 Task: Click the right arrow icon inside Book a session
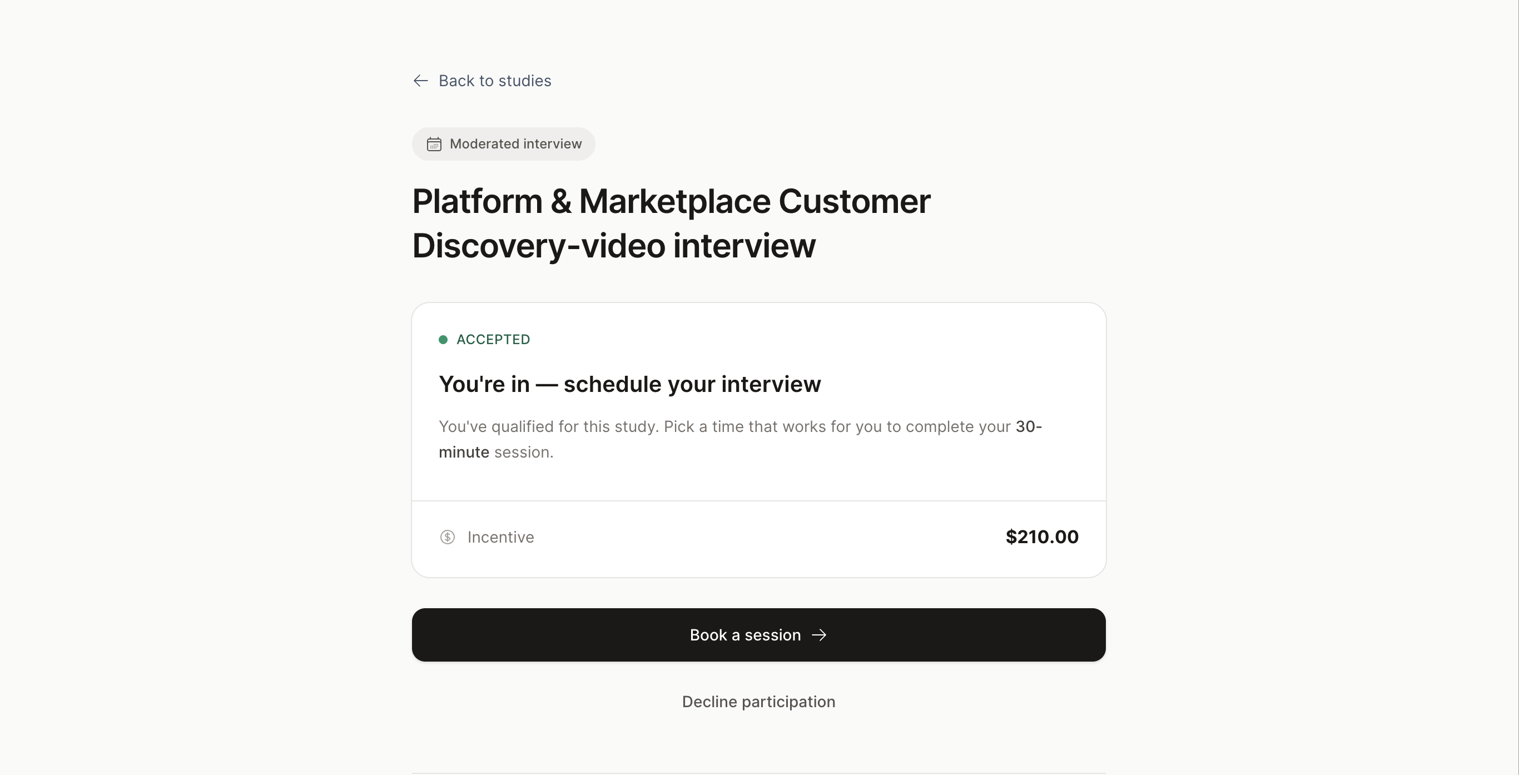[819, 635]
